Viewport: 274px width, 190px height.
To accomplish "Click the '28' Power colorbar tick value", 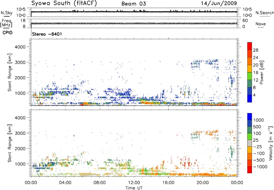I will coord(256,50).
